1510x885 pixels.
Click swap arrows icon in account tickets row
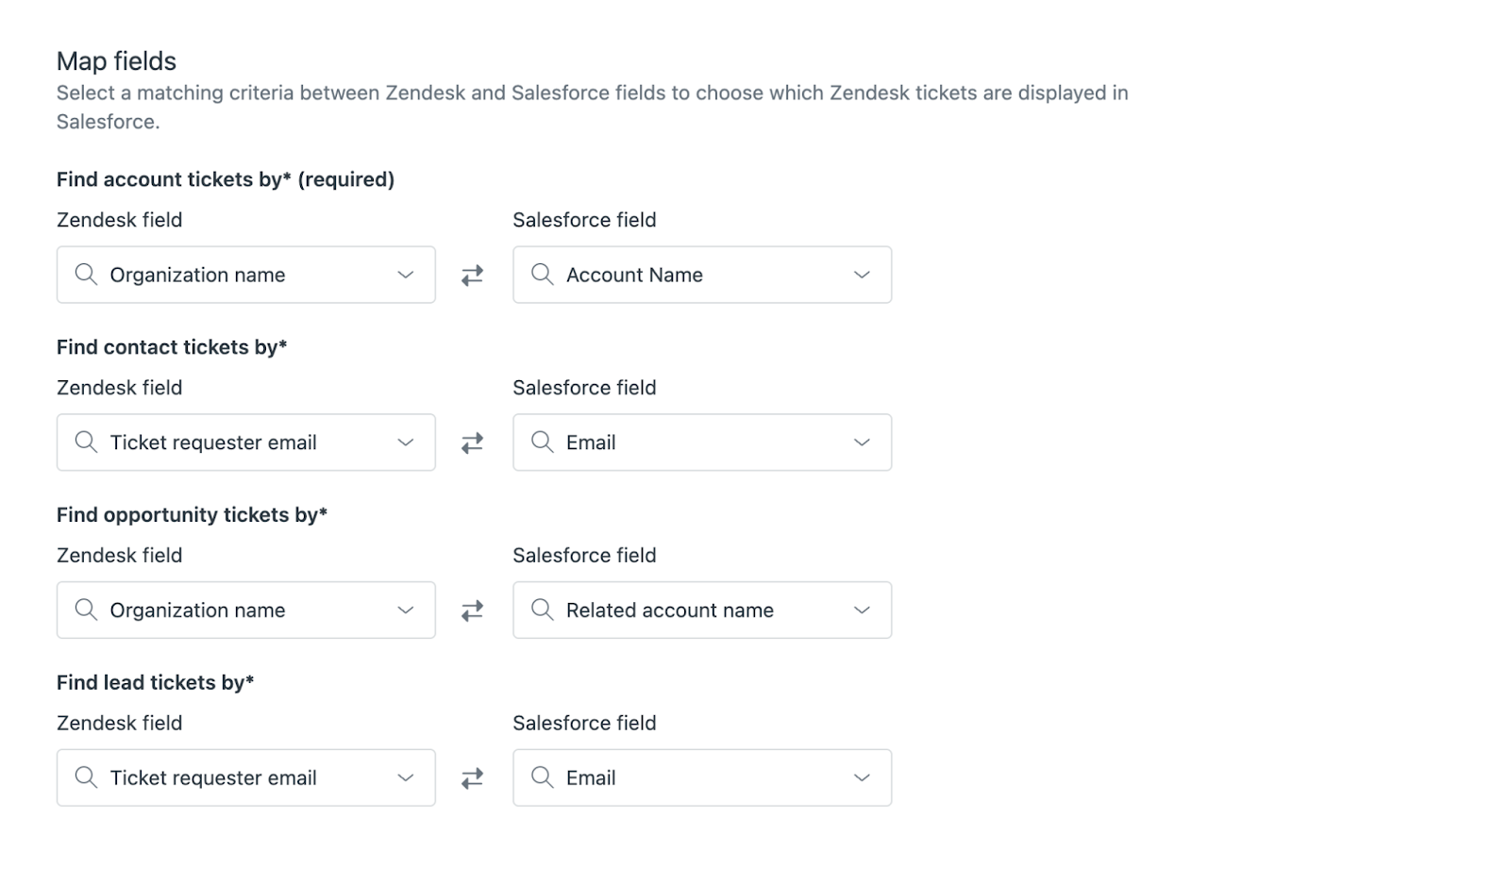point(472,275)
